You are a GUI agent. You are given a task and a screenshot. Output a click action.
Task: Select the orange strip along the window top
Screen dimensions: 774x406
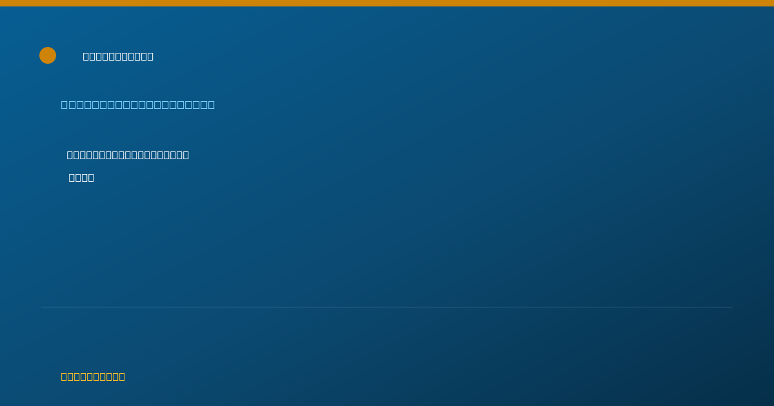387,3
